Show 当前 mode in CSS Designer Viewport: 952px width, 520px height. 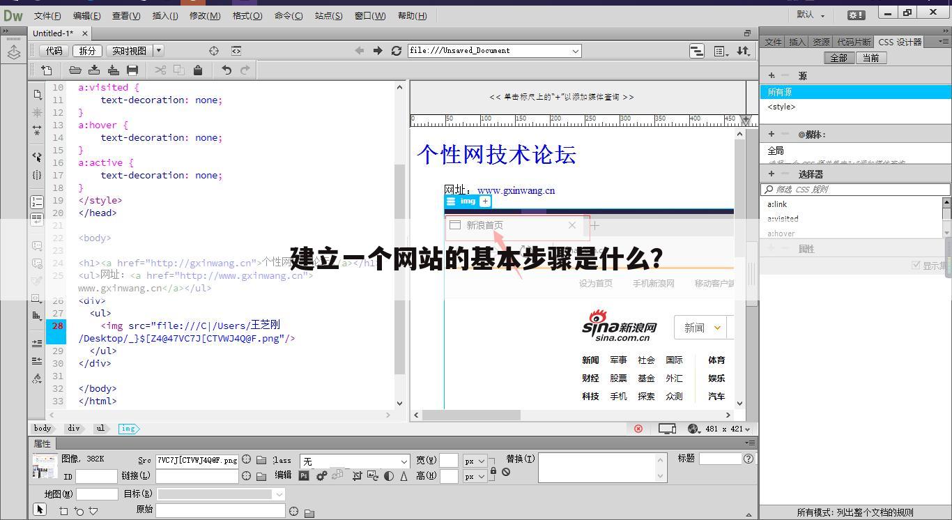(870, 58)
